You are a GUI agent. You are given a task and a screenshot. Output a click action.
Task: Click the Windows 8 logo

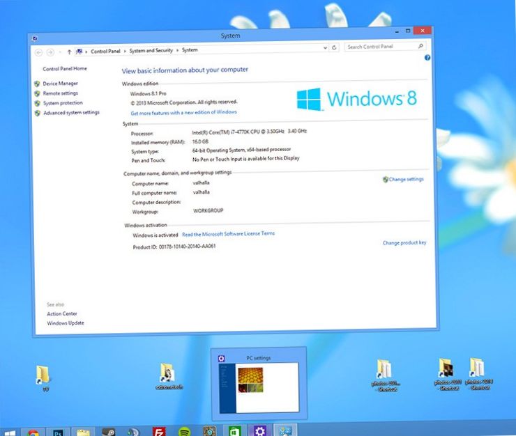357,99
